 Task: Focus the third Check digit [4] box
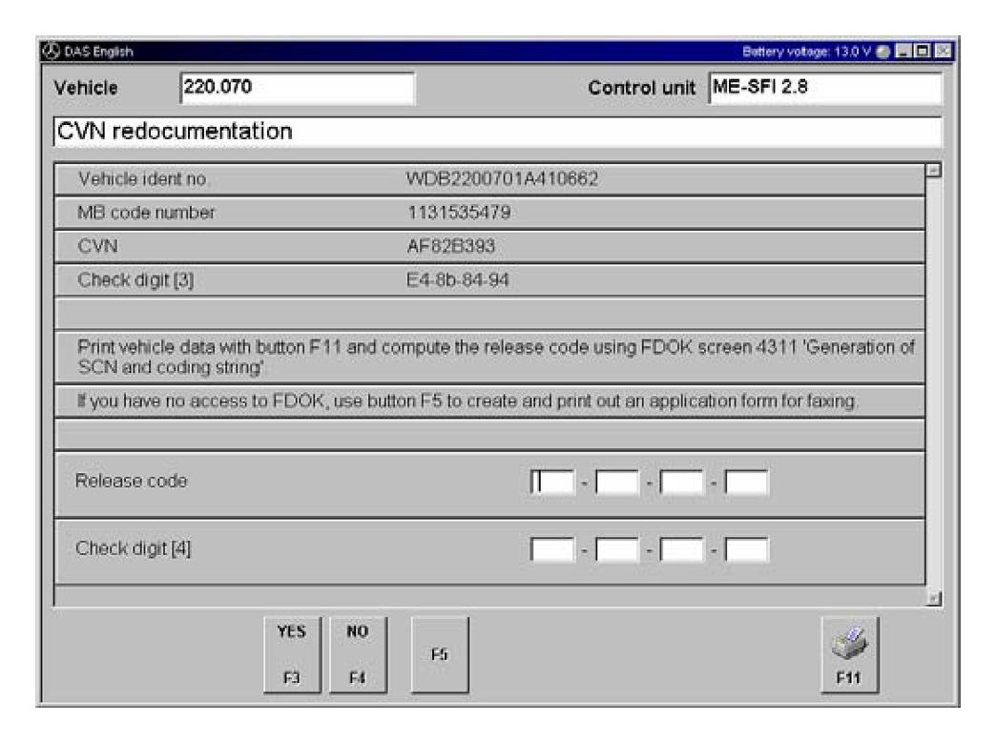tap(682, 550)
